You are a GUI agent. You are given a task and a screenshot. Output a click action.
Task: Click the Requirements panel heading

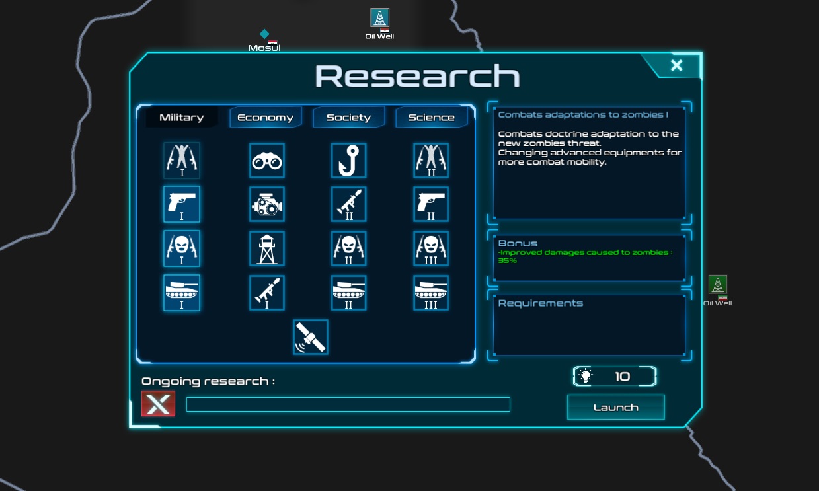(x=541, y=303)
